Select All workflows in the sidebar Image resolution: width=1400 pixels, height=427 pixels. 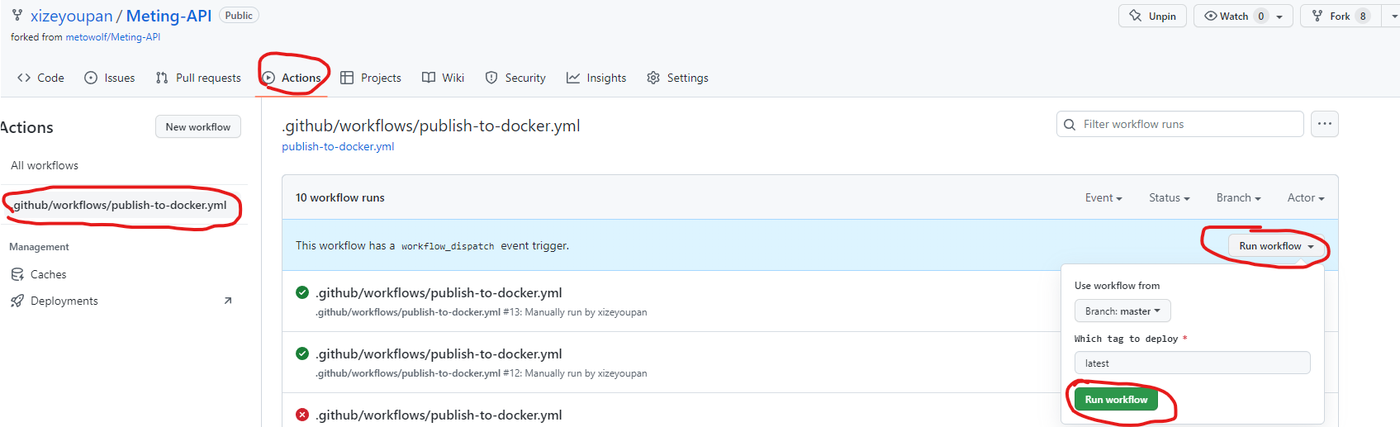coord(45,165)
